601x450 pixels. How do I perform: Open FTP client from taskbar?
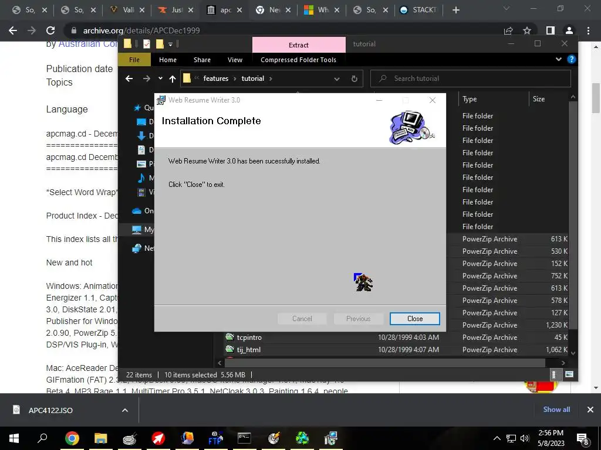coord(215,438)
